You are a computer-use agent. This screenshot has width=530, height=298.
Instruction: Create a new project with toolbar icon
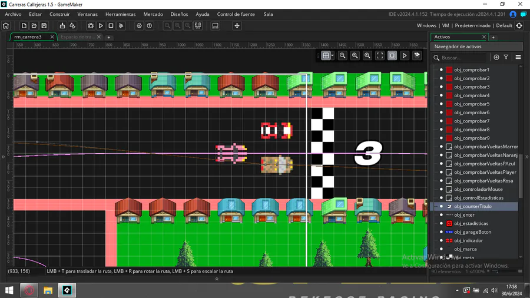(x=24, y=26)
